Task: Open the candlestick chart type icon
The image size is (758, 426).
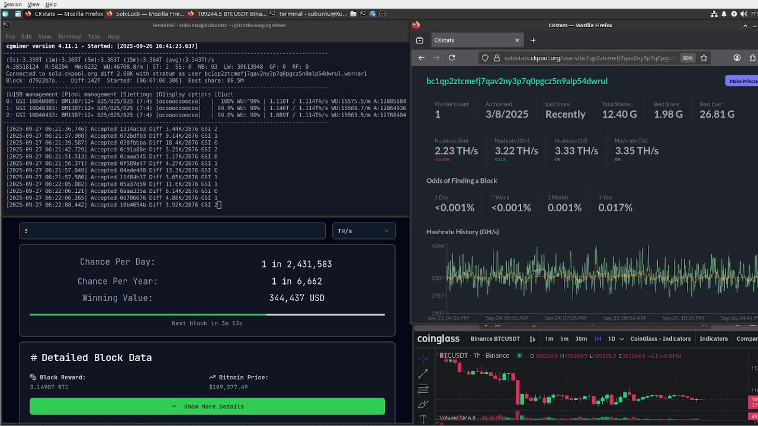Action: pyautogui.click(x=532, y=339)
